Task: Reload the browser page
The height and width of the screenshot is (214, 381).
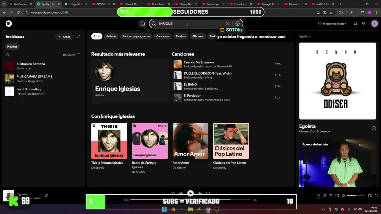Action: point(18,12)
